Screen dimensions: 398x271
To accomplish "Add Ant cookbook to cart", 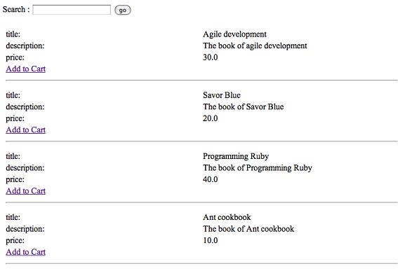I will pyautogui.click(x=26, y=252).
